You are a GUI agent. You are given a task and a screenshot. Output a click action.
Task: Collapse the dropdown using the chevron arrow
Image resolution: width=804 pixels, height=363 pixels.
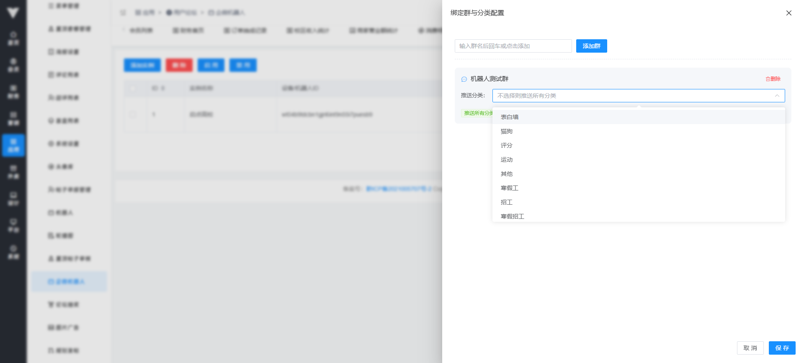point(777,96)
